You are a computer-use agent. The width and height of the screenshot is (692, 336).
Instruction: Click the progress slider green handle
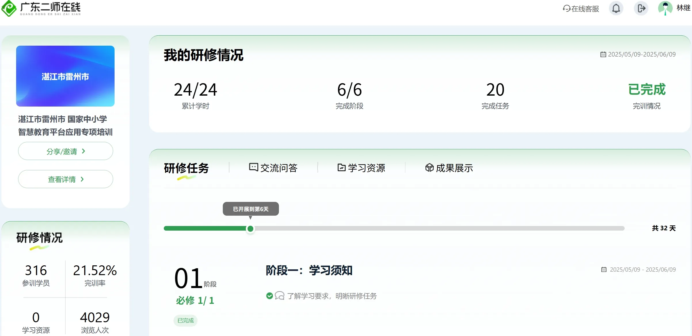pos(250,229)
